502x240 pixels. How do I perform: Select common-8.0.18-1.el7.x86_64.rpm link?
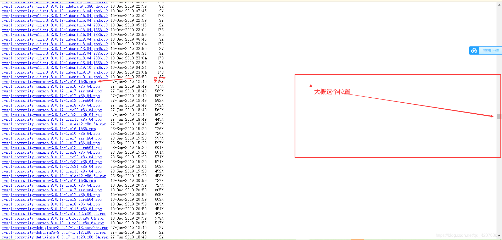(51, 143)
